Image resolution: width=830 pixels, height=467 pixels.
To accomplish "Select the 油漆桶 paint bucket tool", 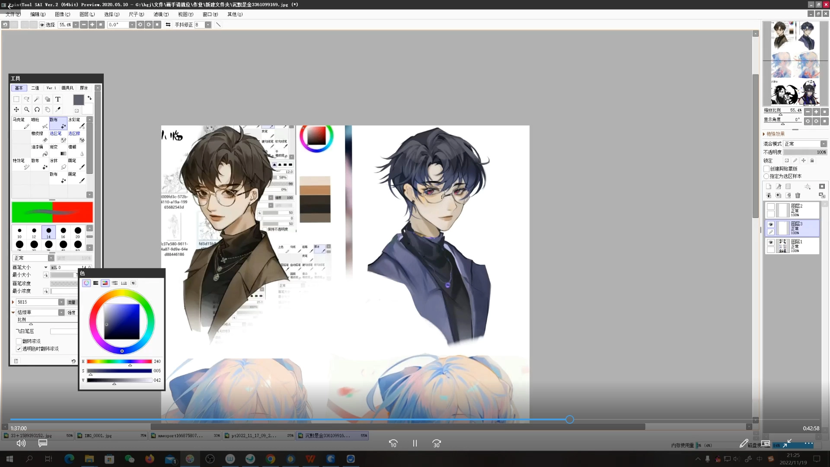I will point(39,150).
